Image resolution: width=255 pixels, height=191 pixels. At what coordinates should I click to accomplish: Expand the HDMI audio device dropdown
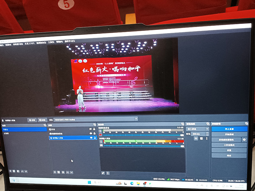(136, 119)
